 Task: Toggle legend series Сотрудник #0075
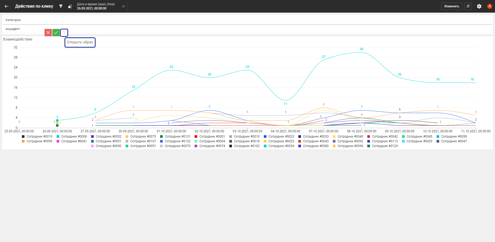coord(141,137)
